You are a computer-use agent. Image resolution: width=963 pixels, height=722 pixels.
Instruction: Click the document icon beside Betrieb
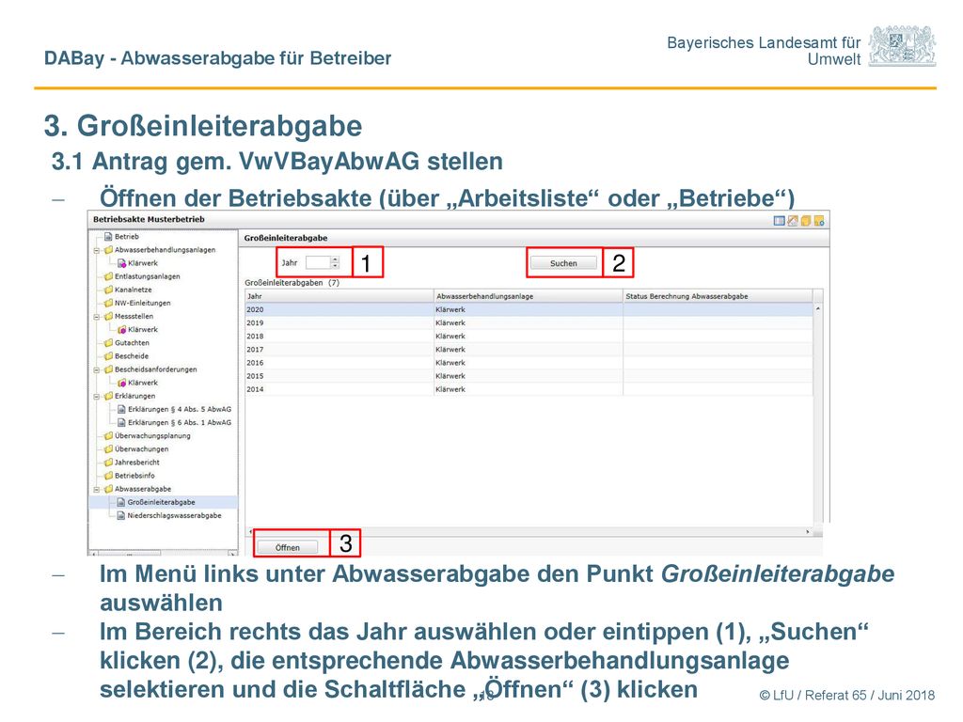[x=108, y=236]
